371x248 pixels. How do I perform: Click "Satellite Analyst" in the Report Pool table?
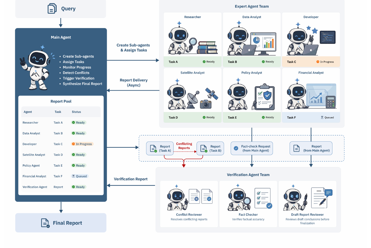click(34, 155)
